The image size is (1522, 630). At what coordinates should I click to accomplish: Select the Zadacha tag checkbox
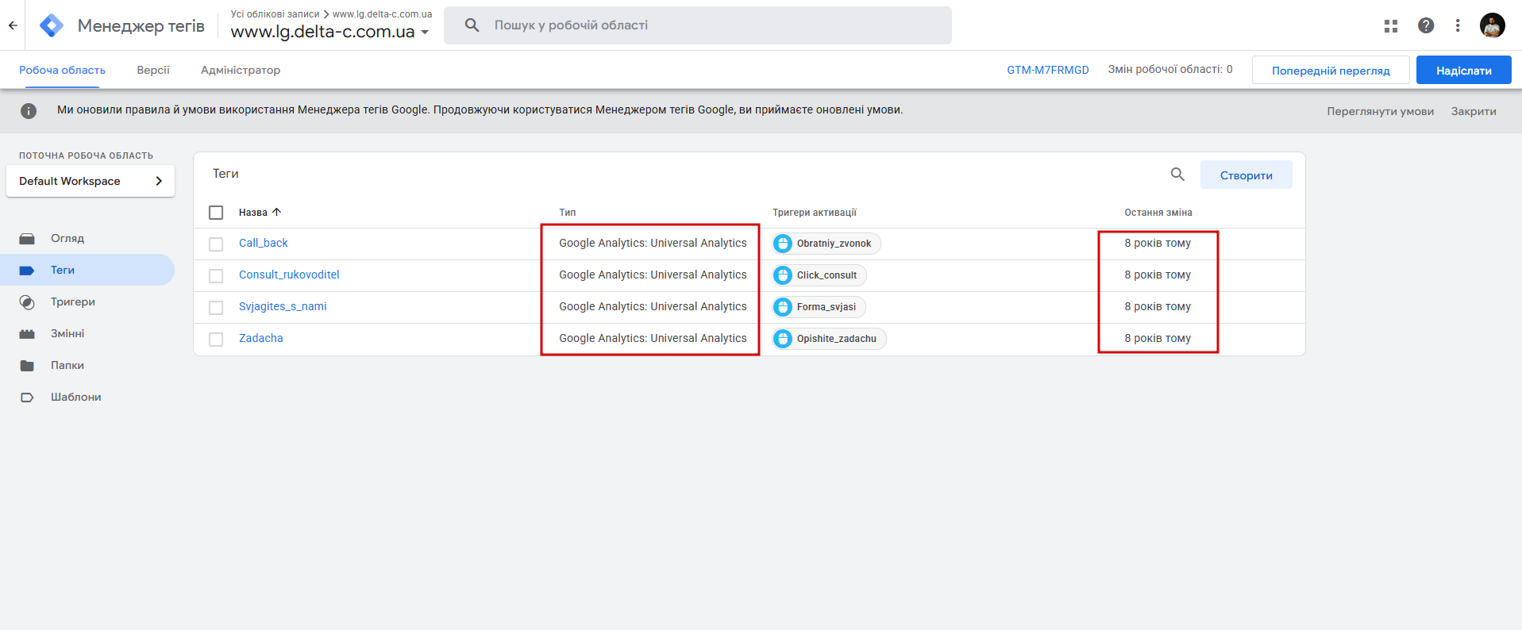click(x=216, y=339)
